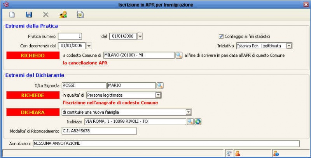Toggle Conteggio ai fini statistici checkbox

(x=221, y=36)
